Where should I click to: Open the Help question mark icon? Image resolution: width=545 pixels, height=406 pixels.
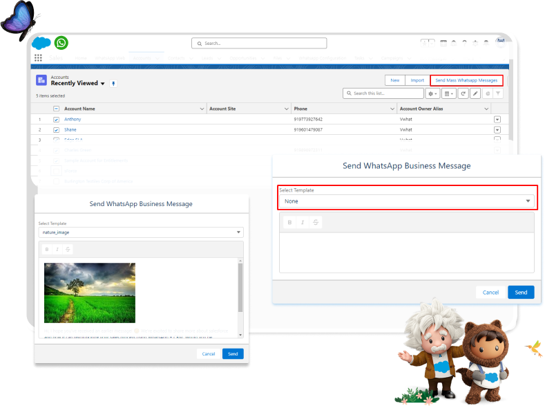click(464, 43)
